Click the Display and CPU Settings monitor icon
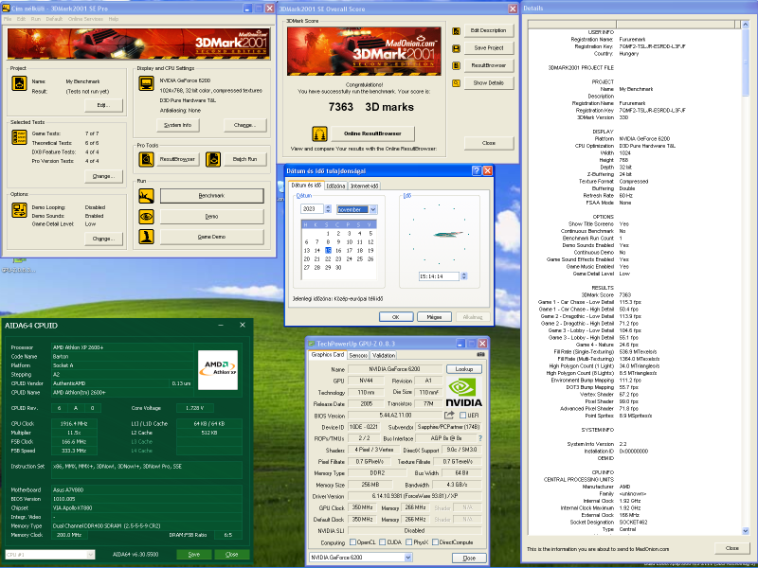The image size is (758, 568). click(x=147, y=83)
